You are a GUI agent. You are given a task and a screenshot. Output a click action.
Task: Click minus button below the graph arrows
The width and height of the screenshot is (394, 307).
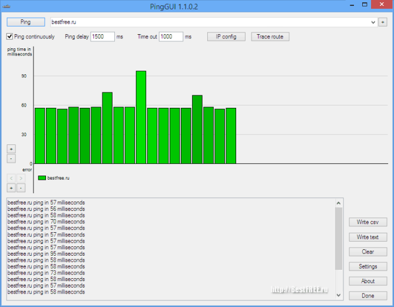coord(21,187)
